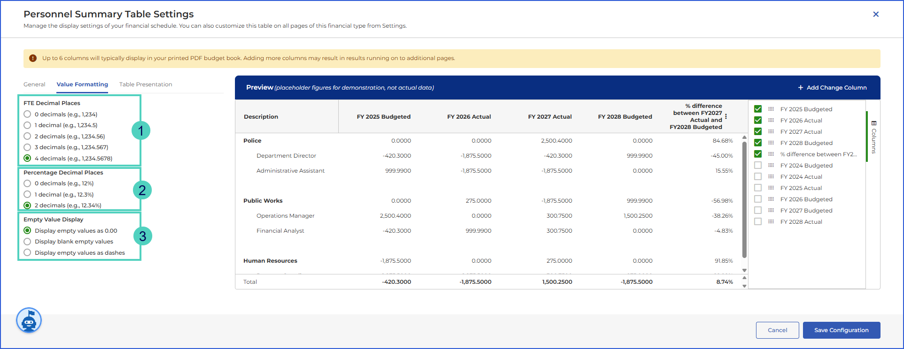This screenshot has width=904, height=349.
Task: Grab the drag handle beside FY 2024 Budgeted
Action: [x=771, y=165]
